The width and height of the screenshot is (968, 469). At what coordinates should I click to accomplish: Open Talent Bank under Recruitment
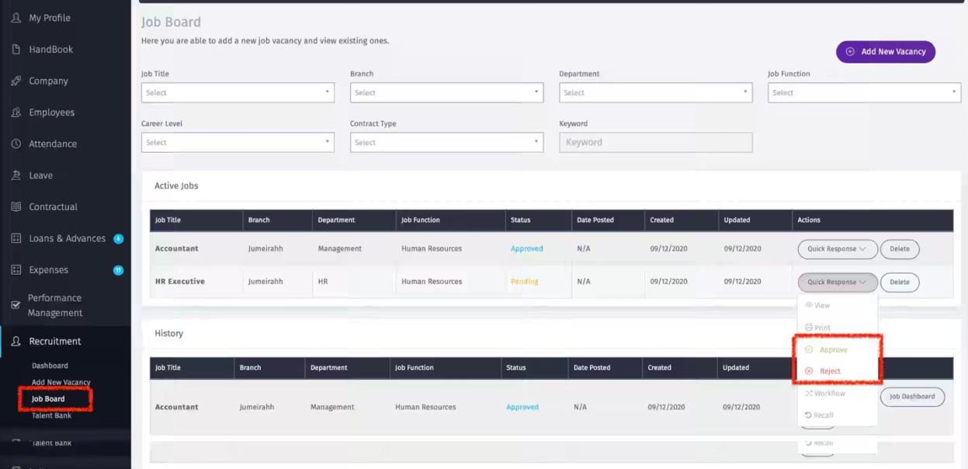51,416
